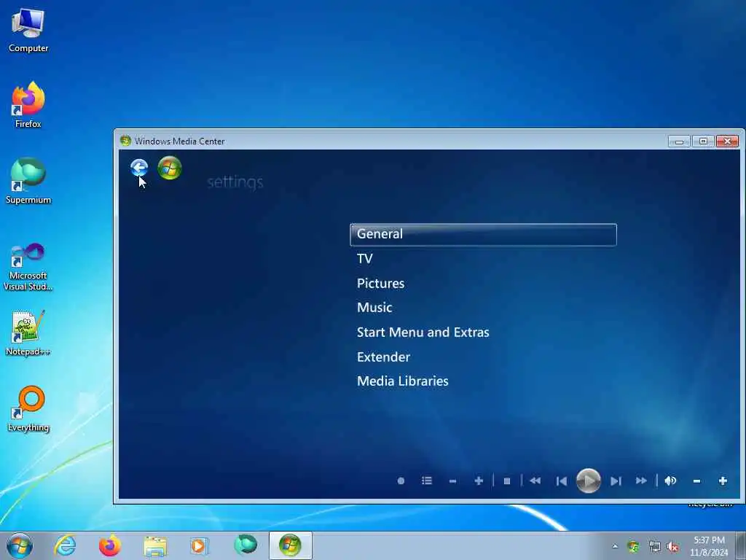Increase volume with the last plus button
The image size is (746, 560).
pyautogui.click(x=723, y=481)
